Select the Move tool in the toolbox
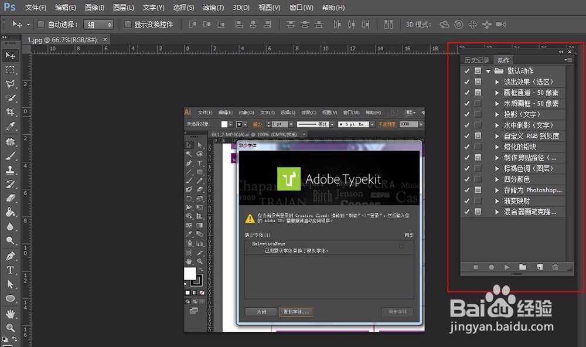Viewport: 586px width, 347px height. pyautogui.click(x=10, y=55)
